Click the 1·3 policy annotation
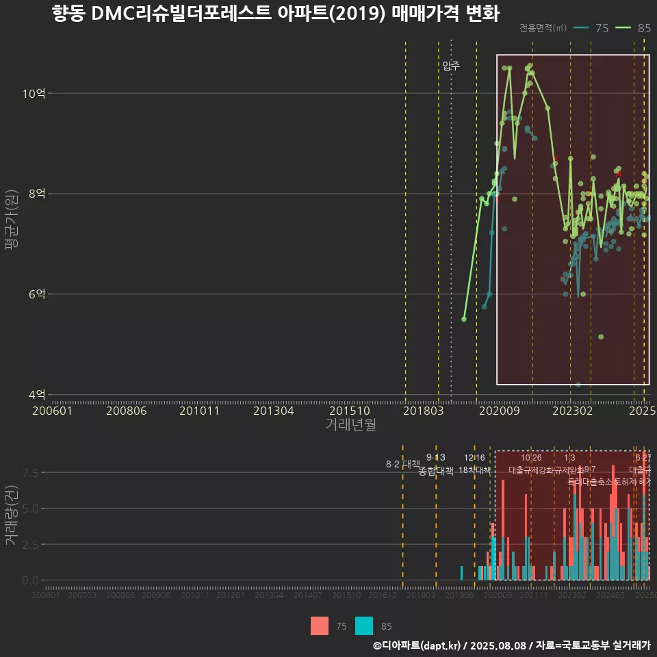The image size is (657, 657). coord(569,458)
